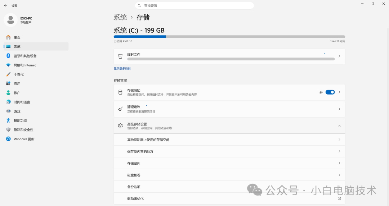Click 系统 in the breadcrumb header
389x206 pixels.
point(120,17)
